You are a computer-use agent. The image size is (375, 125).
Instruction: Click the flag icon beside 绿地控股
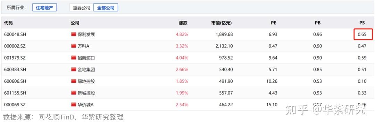point(73,81)
